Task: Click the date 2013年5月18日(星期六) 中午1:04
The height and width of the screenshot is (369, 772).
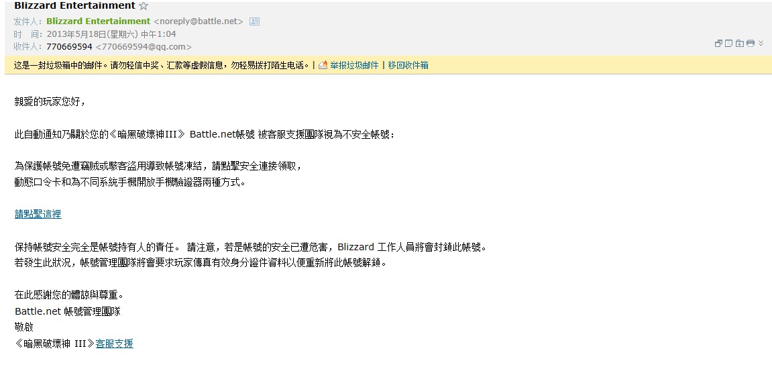Action: click(111, 34)
